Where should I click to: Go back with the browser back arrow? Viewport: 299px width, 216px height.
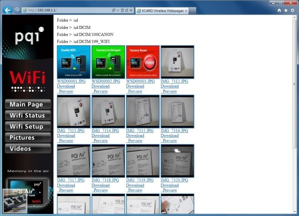pyautogui.click(x=7, y=10)
